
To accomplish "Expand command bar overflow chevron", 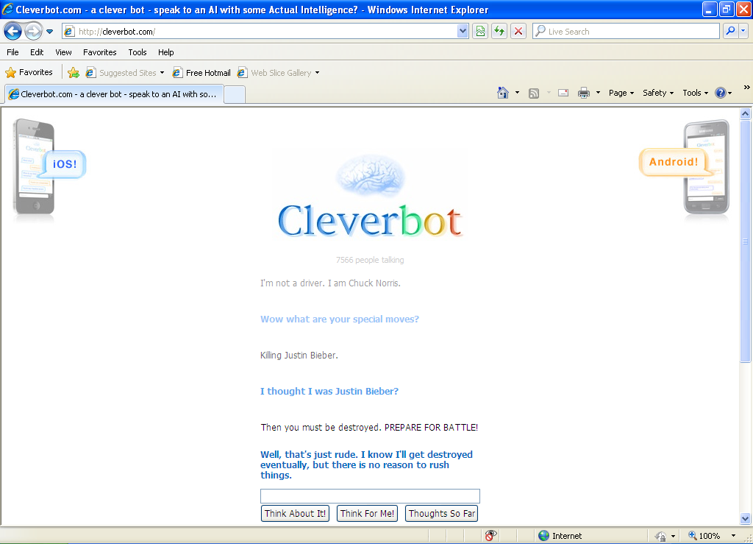I will tap(747, 88).
